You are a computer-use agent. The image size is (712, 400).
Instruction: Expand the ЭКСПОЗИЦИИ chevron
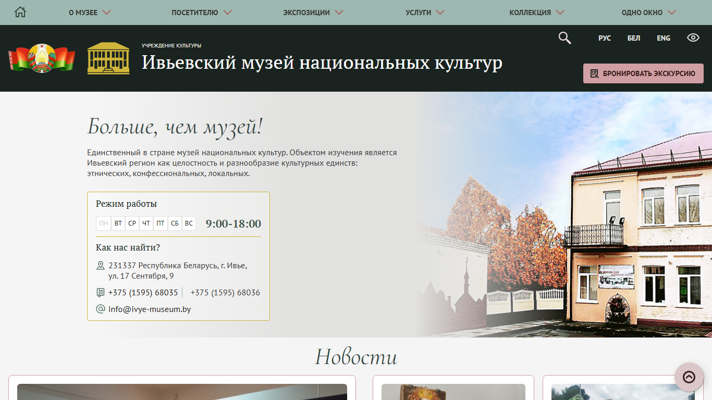click(339, 12)
